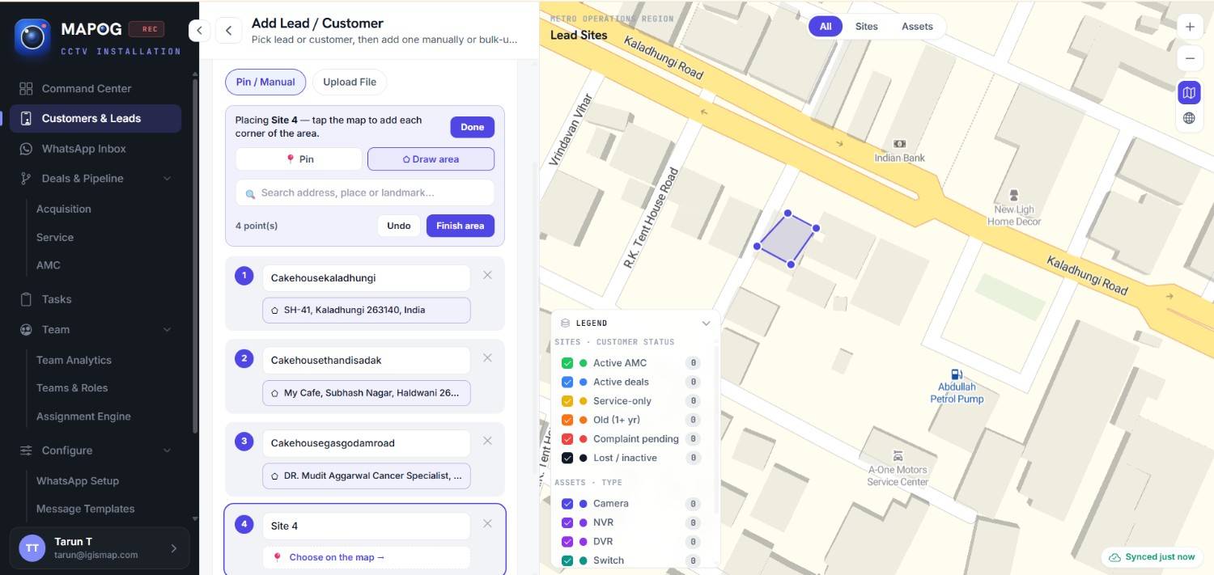The image size is (1214, 575).
Task: Choose Draw area mode
Action: click(431, 159)
